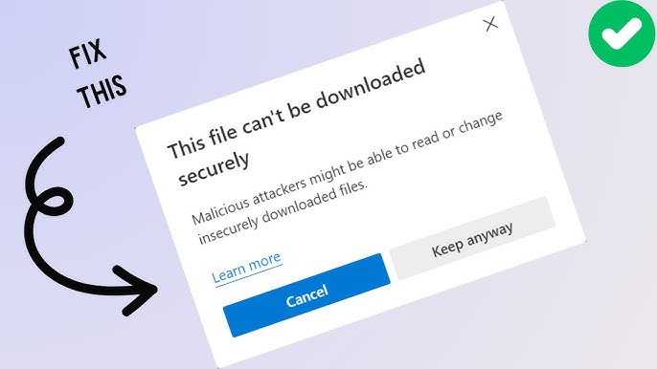This screenshot has width=657, height=369.
Task: Click the arrowhead of the black curly arrow
Action: (138, 291)
